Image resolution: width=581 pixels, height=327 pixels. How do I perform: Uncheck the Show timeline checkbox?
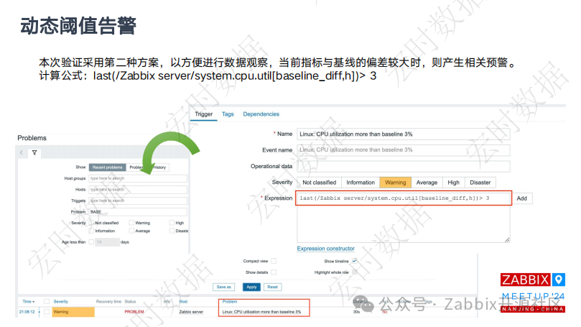(x=355, y=261)
